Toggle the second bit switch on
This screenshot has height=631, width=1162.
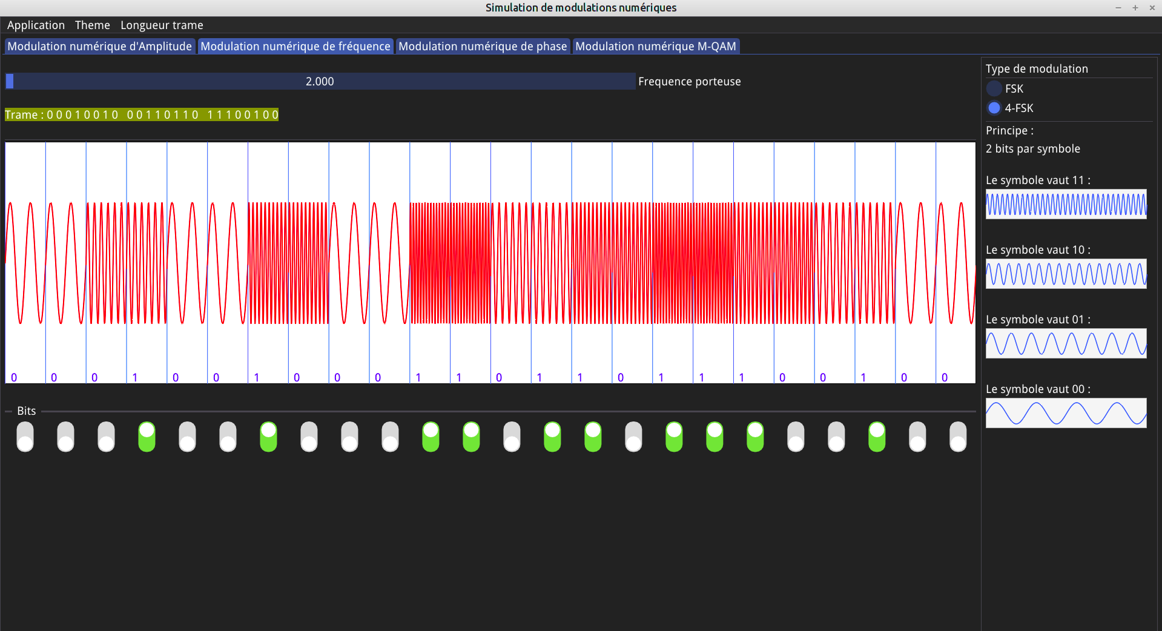coord(65,437)
